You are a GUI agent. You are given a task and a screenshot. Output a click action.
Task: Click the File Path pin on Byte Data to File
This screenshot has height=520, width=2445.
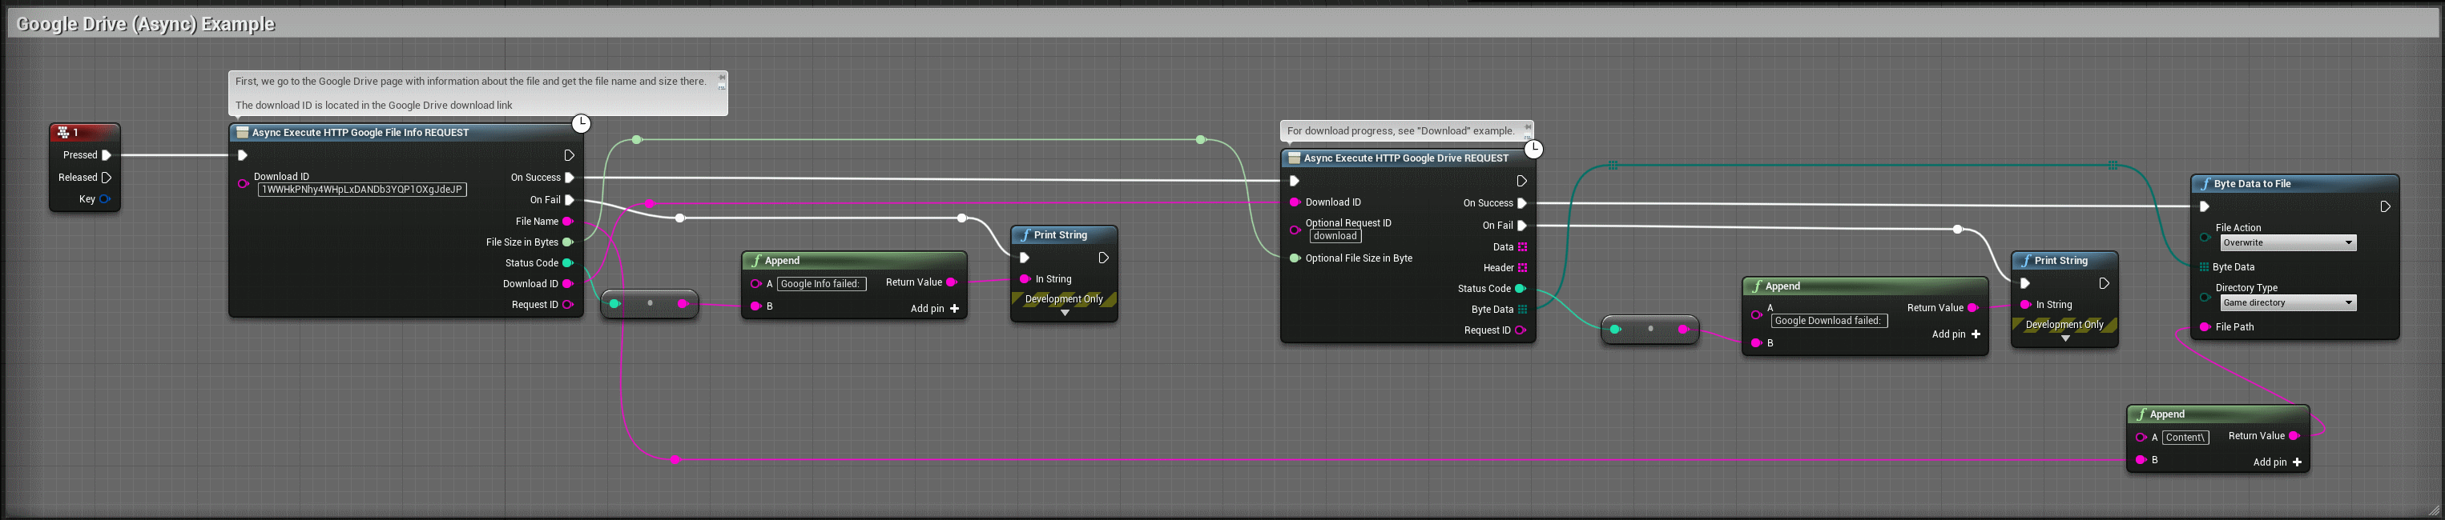click(2205, 326)
